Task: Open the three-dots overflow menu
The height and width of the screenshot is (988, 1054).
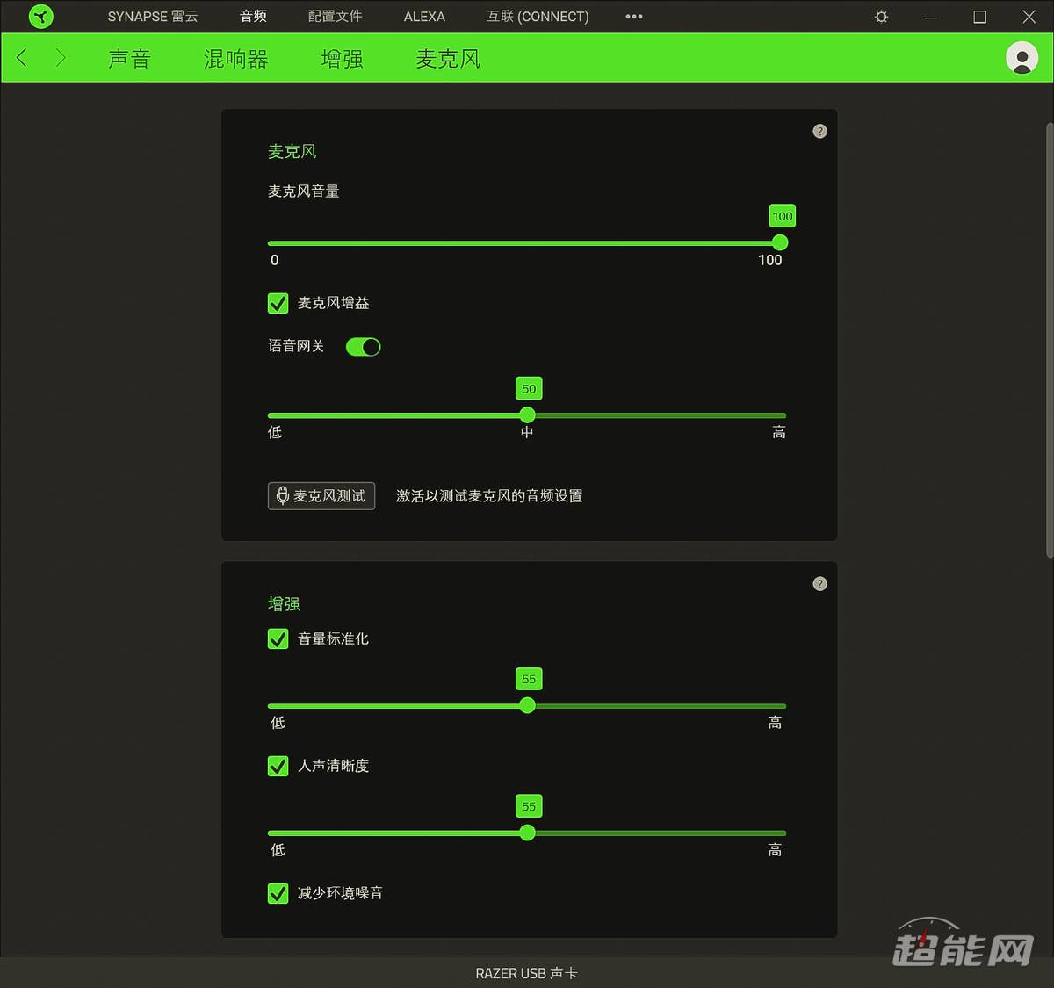Action: click(634, 17)
